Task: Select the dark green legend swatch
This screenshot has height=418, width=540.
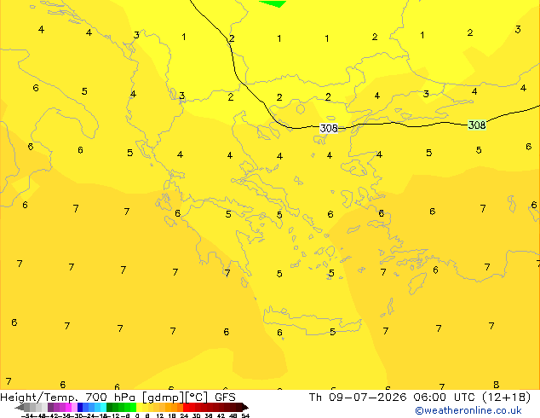Action: (110, 407)
